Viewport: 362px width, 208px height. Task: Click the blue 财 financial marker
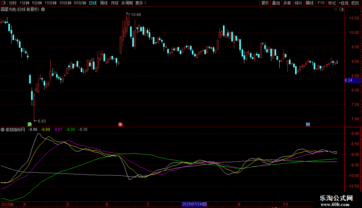(308, 124)
